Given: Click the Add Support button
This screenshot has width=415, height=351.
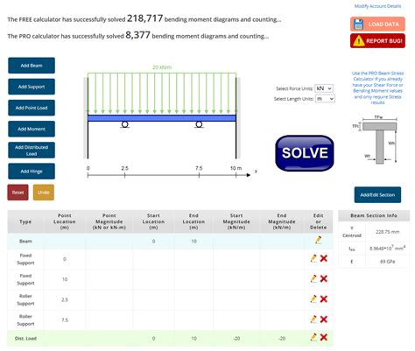Looking at the screenshot, I should tap(32, 87).
